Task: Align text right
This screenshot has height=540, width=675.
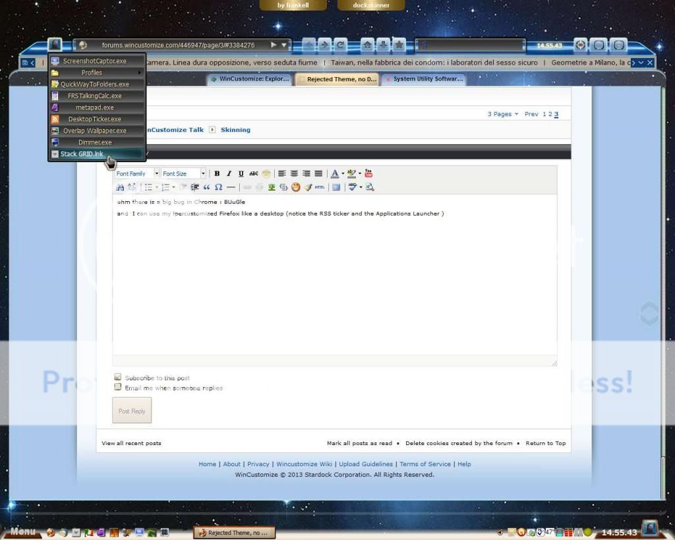Action: pyautogui.click(x=306, y=173)
